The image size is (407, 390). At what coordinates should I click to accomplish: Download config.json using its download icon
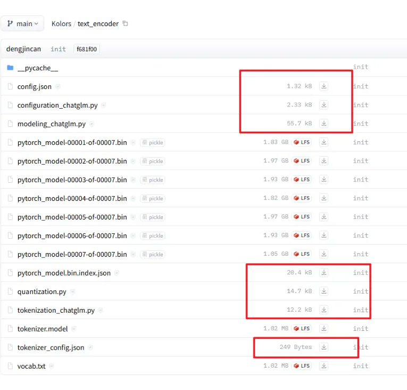tap(323, 86)
